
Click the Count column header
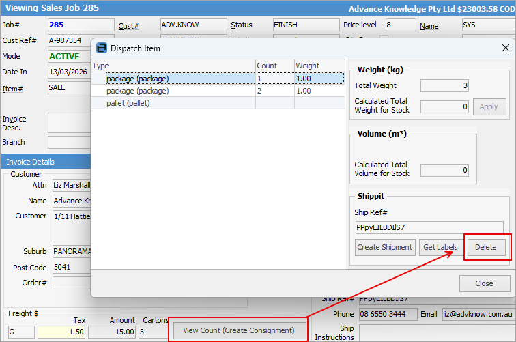click(x=275, y=66)
